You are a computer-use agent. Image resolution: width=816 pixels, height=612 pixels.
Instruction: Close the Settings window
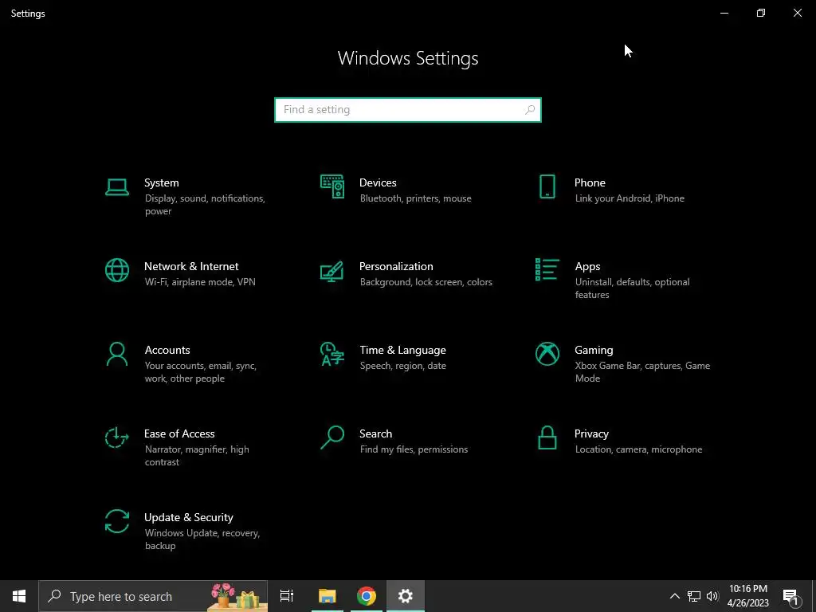[x=797, y=13]
